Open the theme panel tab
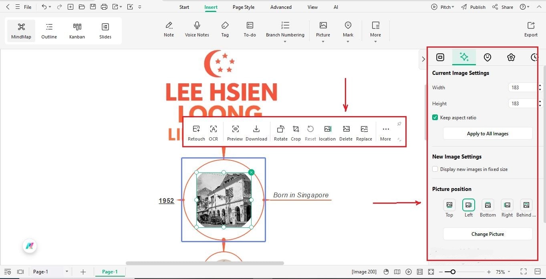Viewport: 546px width, 279px height. click(511, 57)
